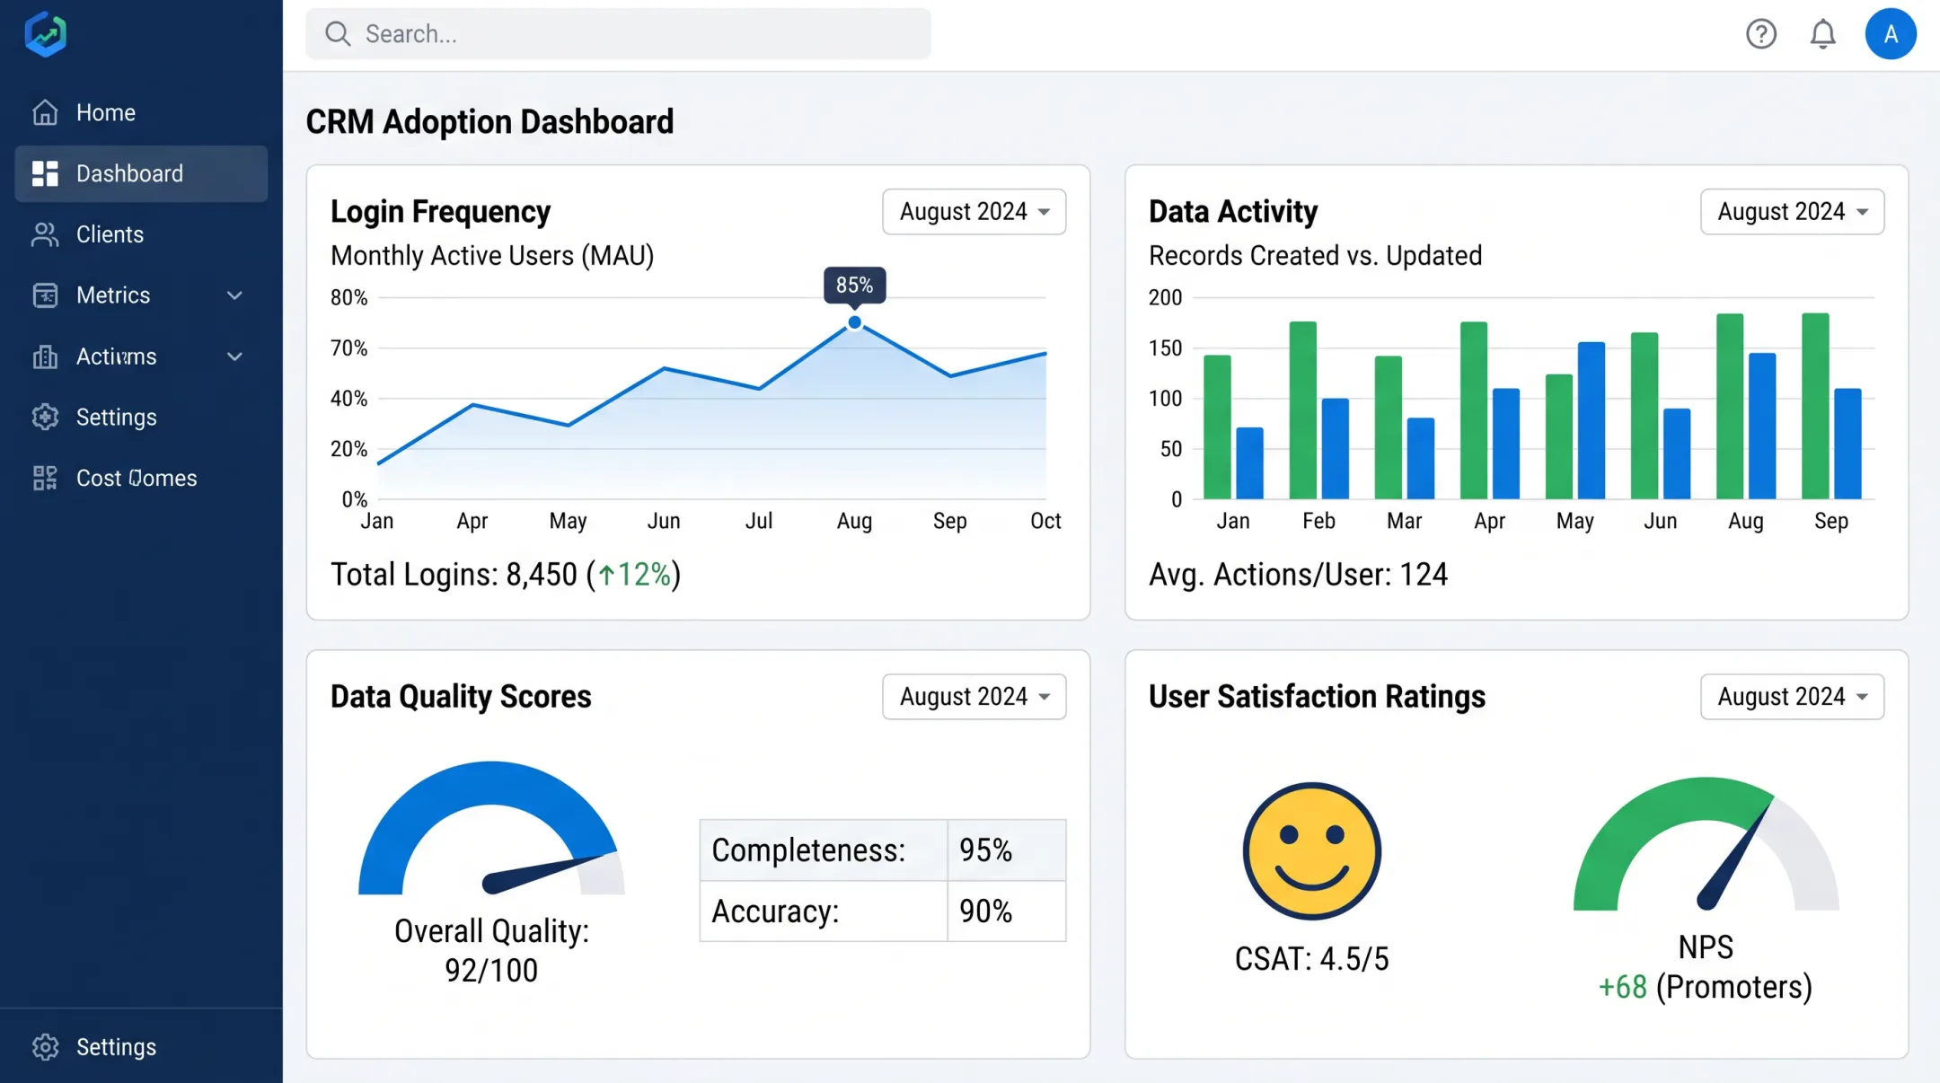Click Login Frequency card title
This screenshot has height=1083, width=1940.
pos(440,212)
